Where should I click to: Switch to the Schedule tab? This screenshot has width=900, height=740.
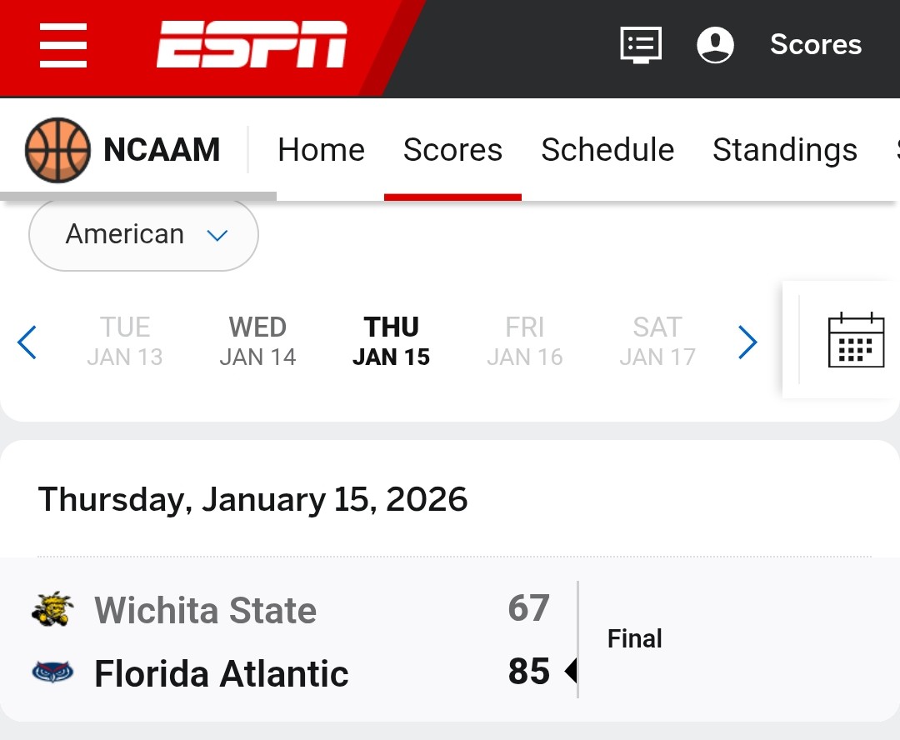pyautogui.click(x=607, y=150)
